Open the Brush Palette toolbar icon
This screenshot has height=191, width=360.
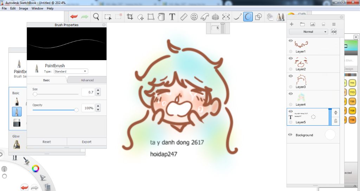tap(280, 17)
